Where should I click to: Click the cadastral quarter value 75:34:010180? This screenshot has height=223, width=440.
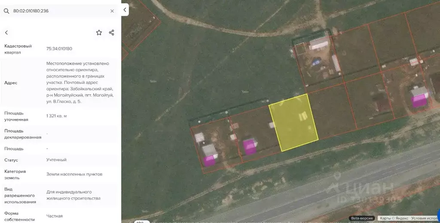coord(59,49)
